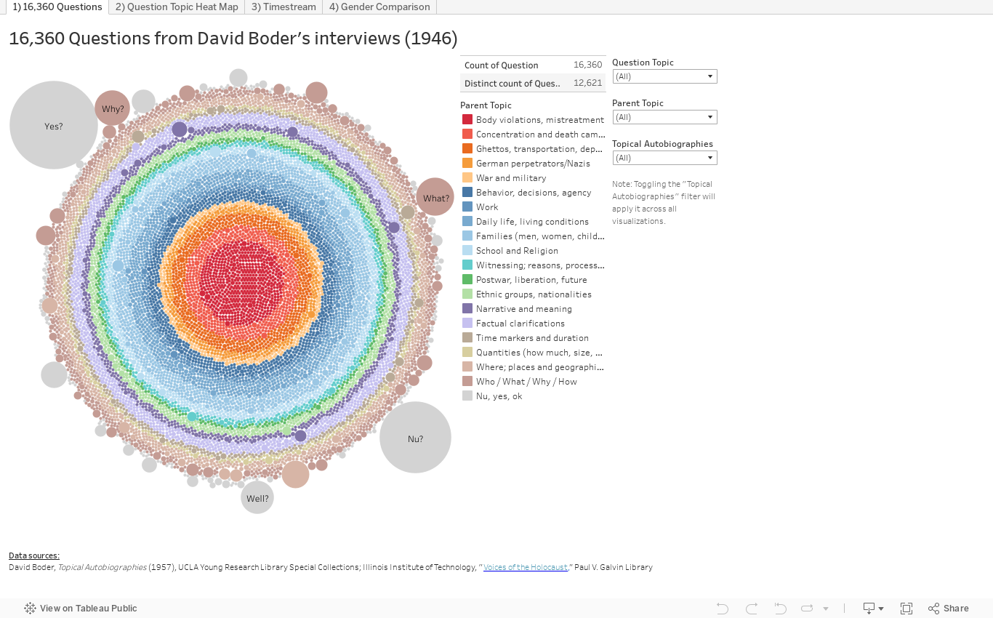Select Quantities legend entry
Image resolution: width=993 pixels, height=618 pixels.
(x=533, y=352)
